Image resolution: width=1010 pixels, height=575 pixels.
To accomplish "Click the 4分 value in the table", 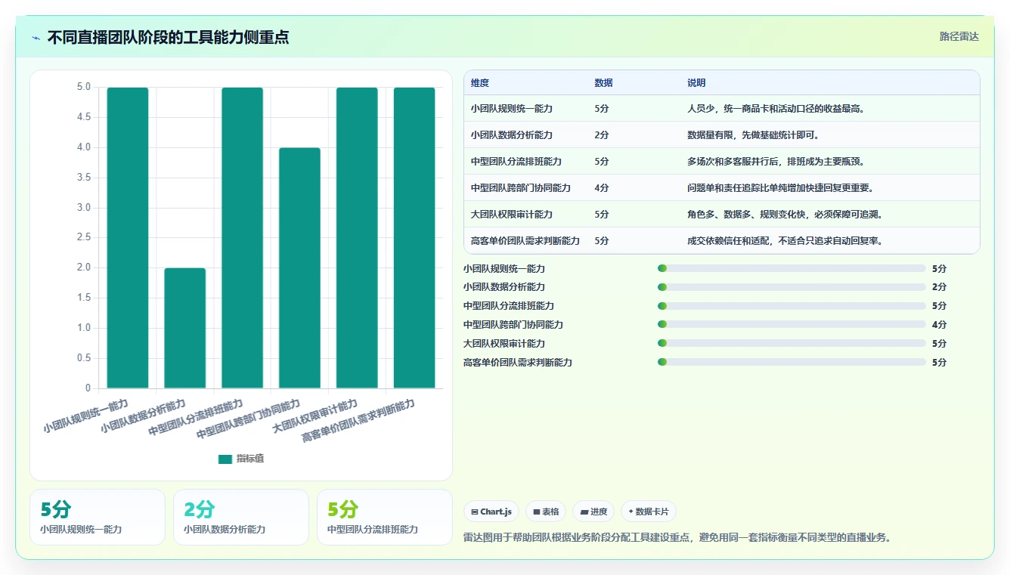I will tap(602, 188).
